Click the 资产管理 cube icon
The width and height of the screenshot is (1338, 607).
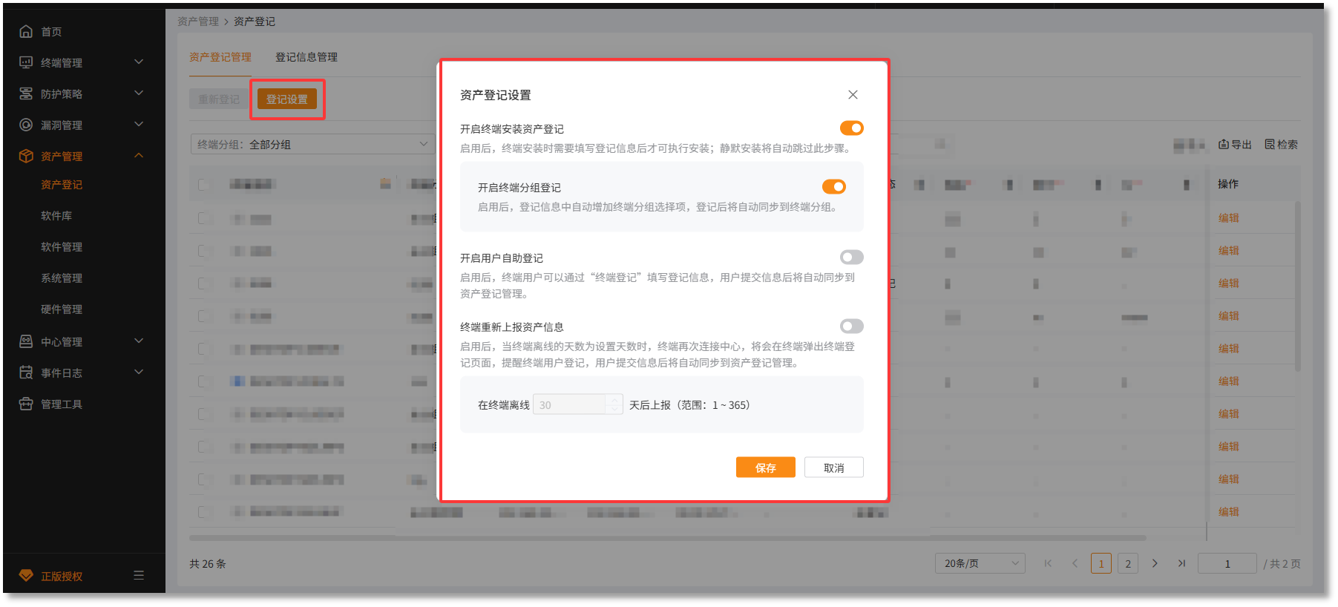26,156
